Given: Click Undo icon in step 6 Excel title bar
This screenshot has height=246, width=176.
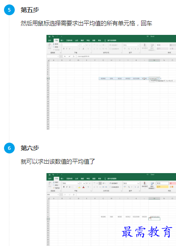Looking at the screenshot, I should point(53,174).
